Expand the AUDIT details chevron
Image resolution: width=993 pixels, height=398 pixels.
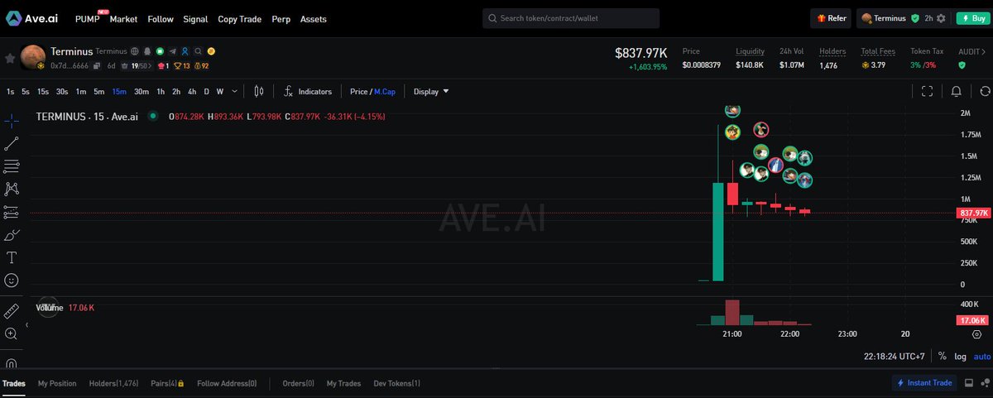coord(985,51)
